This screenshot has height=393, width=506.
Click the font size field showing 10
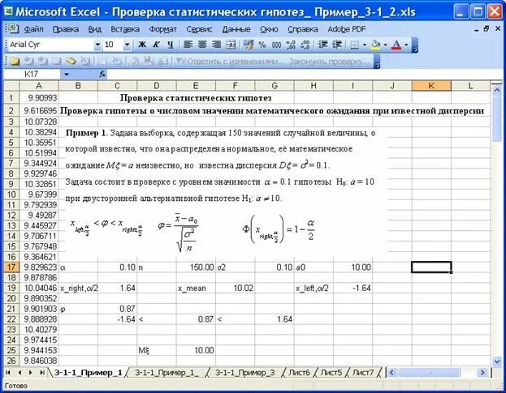113,45
